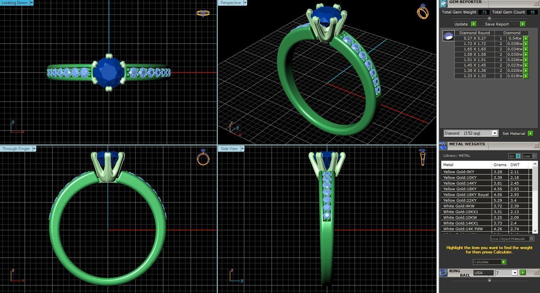The height and width of the screenshot is (293, 540).
Task: Select the Yellow Gold:14KY row
Action: [x=487, y=183]
